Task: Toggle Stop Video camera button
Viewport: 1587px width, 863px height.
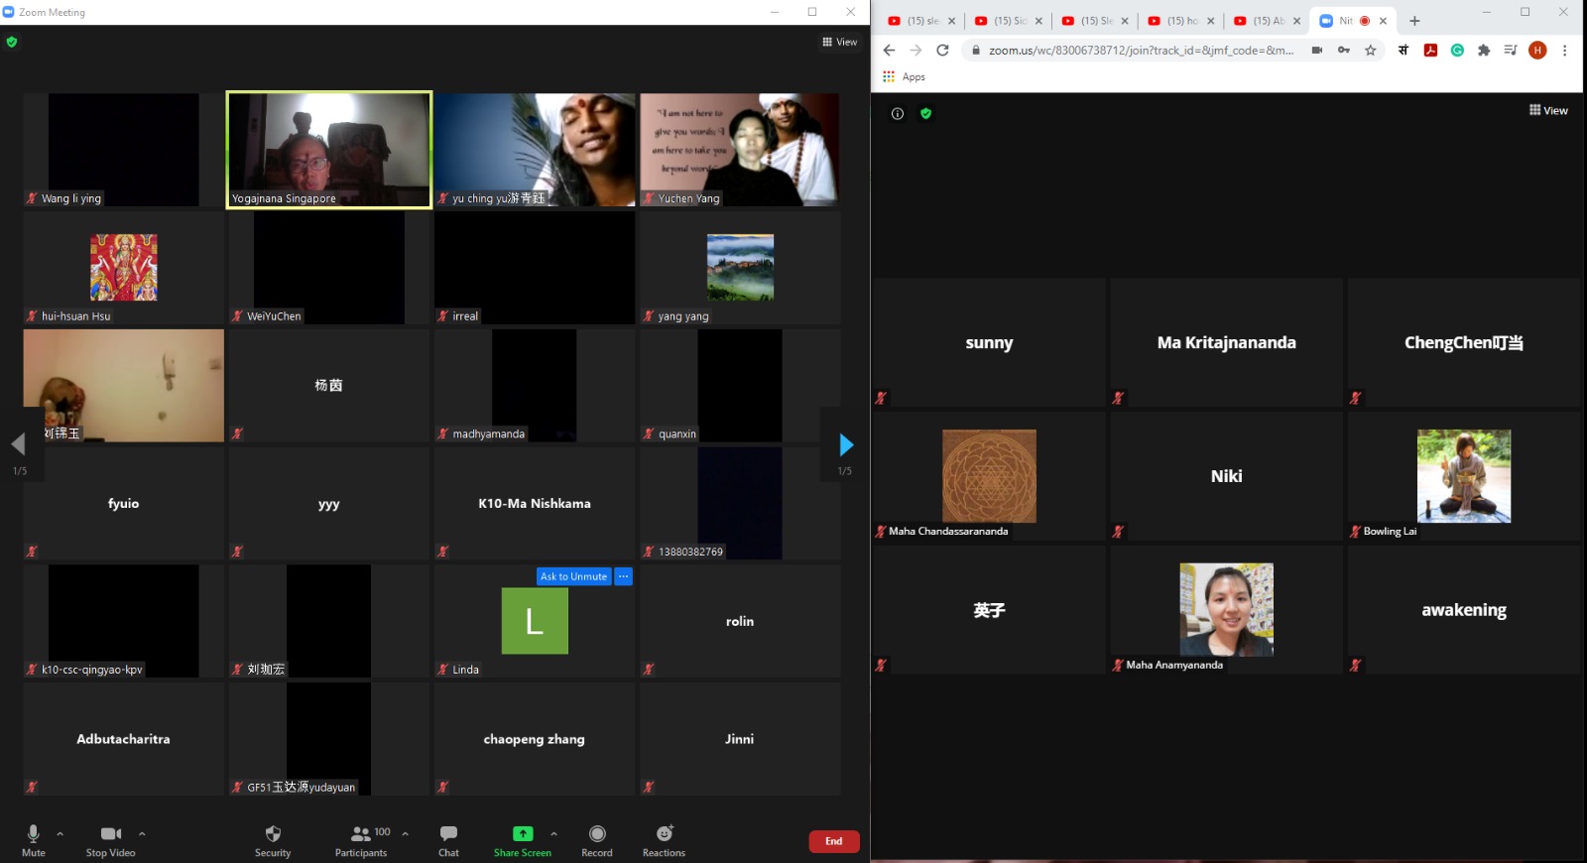Action: [x=110, y=839]
